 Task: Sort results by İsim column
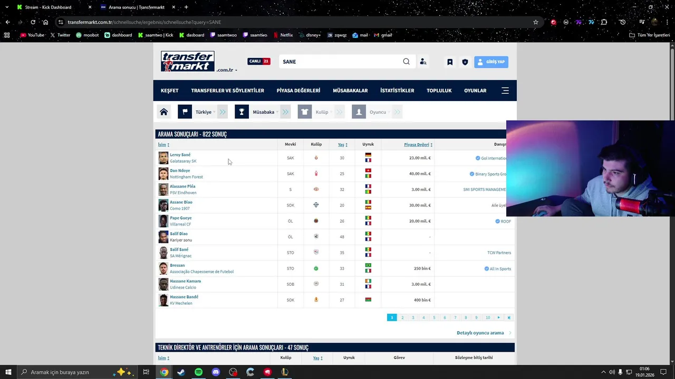click(x=163, y=145)
